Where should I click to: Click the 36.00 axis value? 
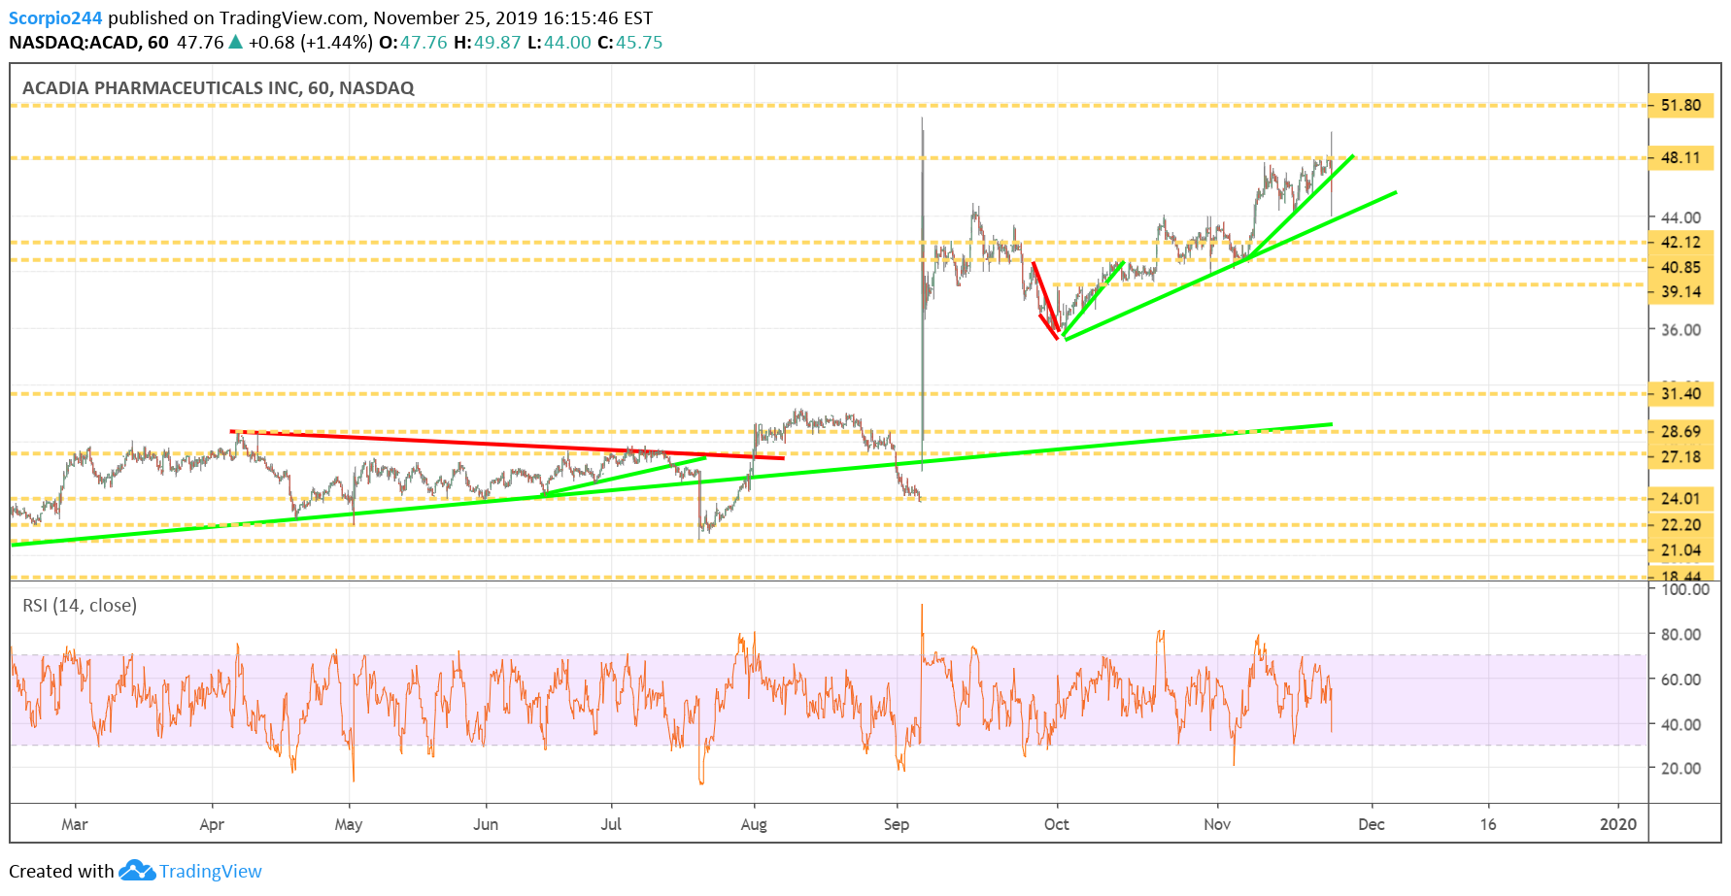[1680, 329]
